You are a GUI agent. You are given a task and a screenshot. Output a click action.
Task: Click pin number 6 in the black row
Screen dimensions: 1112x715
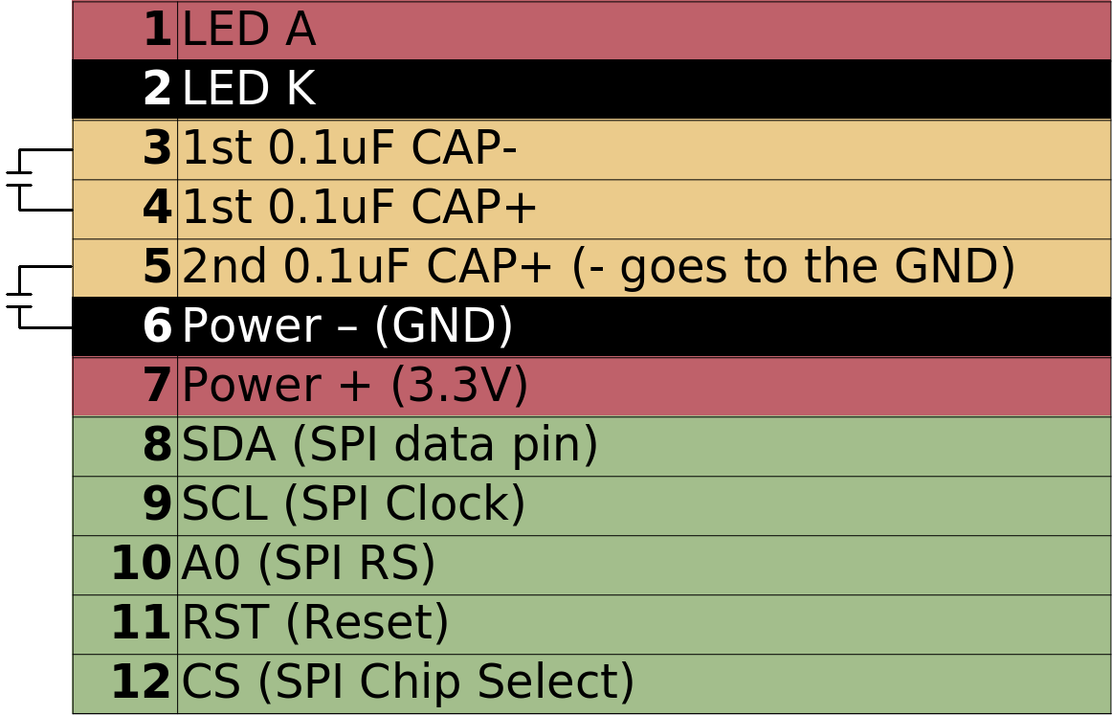[156, 327]
